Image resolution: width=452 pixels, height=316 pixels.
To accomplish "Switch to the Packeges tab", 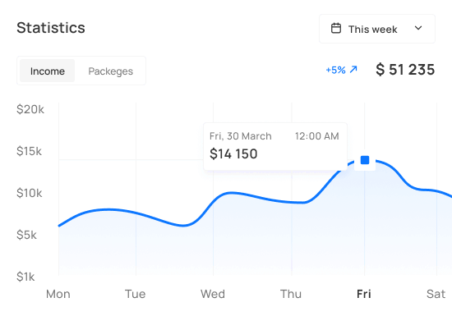I will pyautogui.click(x=110, y=71).
